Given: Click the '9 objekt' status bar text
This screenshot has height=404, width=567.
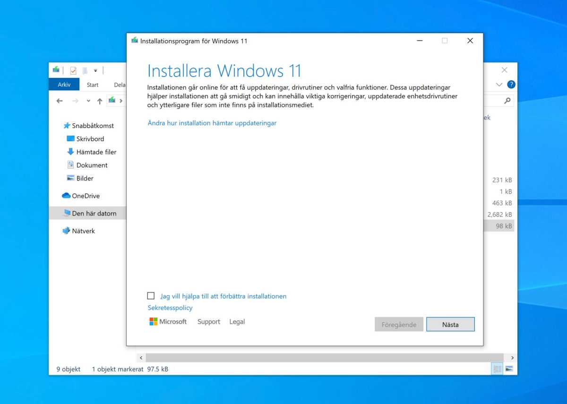Looking at the screenshot, I should click(x=69, y=369).
